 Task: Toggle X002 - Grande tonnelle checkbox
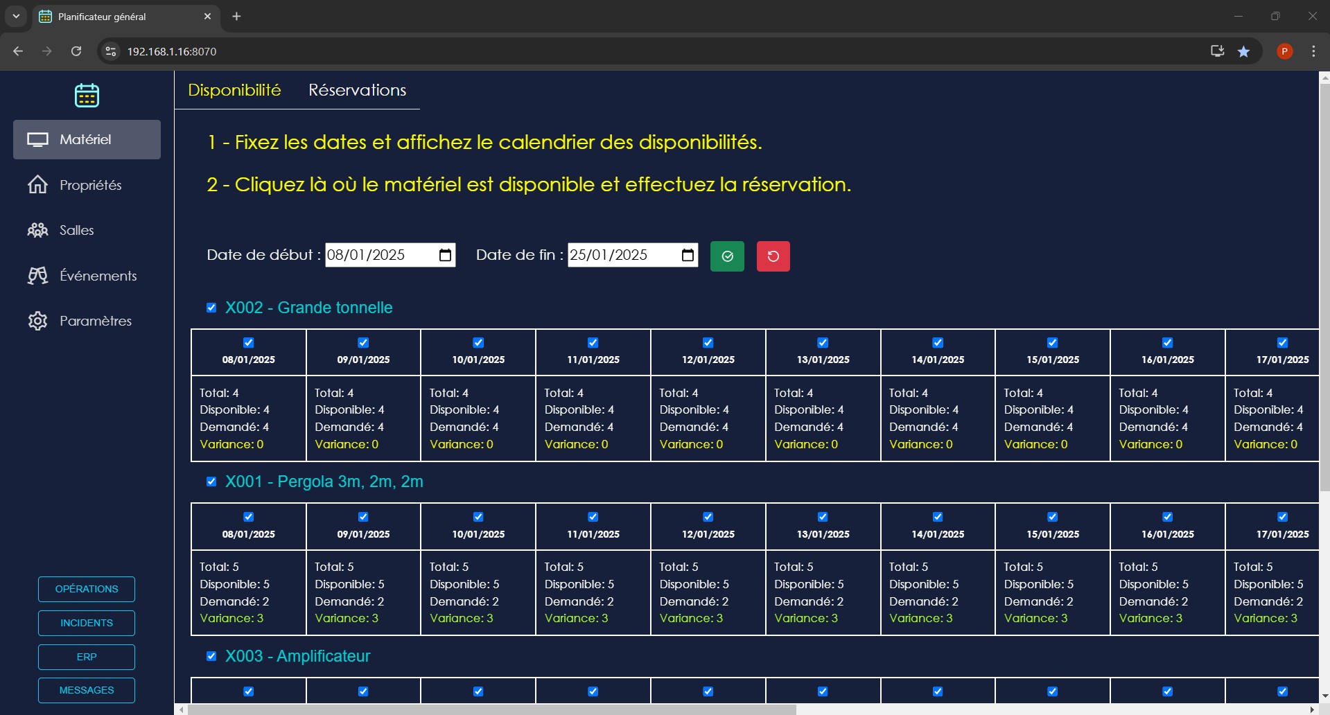tap(211, 308)
